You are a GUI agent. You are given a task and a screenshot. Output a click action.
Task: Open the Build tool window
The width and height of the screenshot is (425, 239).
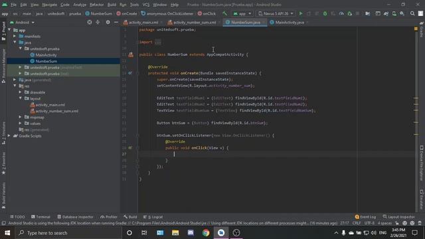(130, 217)
